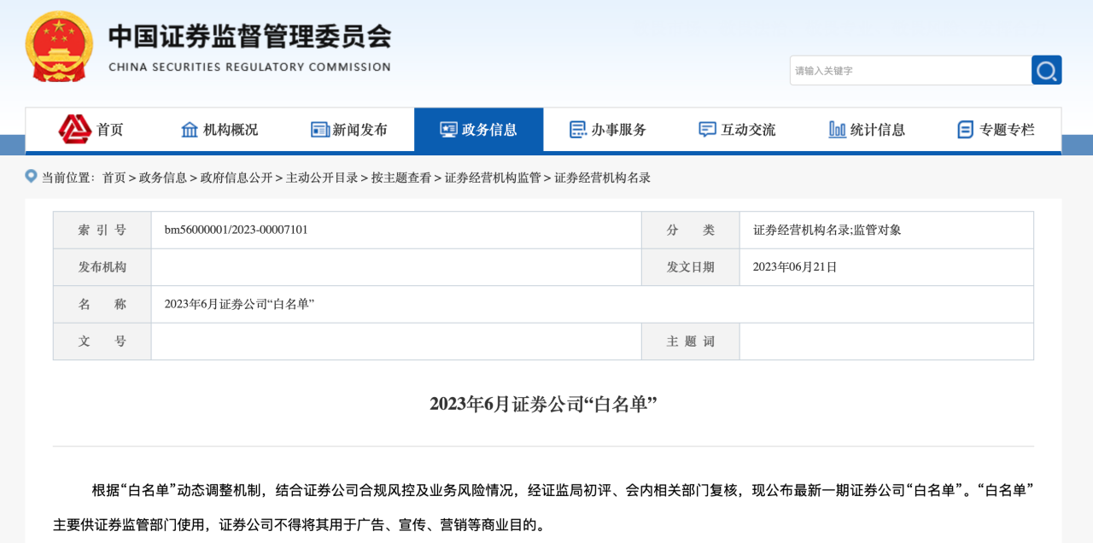Click the speech bubble icon for 互动交流
Screen dimensions: 1093x543
[x=706, y=129]
